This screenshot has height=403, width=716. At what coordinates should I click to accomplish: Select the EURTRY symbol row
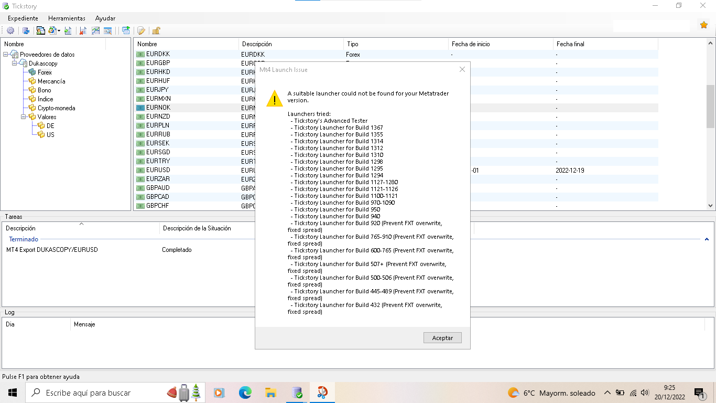pyautogui.click(x=396, y=161)
